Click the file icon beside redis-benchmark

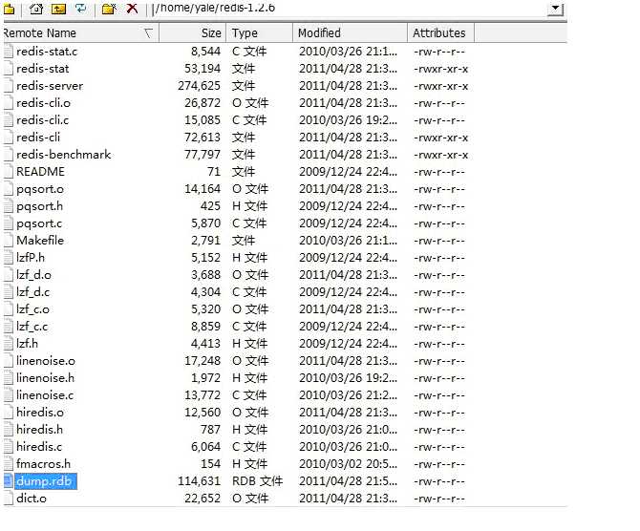tap(9, 155)
